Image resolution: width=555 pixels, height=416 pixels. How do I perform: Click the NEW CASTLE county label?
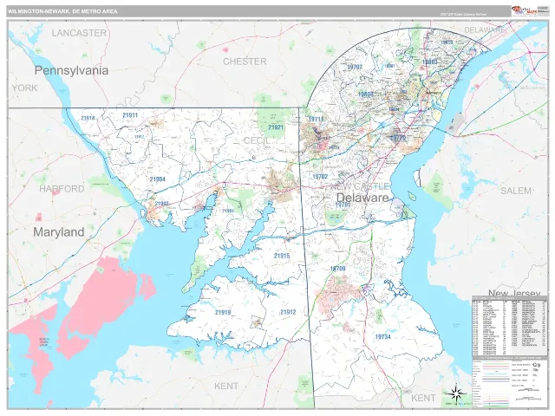(x=360, y=186)
